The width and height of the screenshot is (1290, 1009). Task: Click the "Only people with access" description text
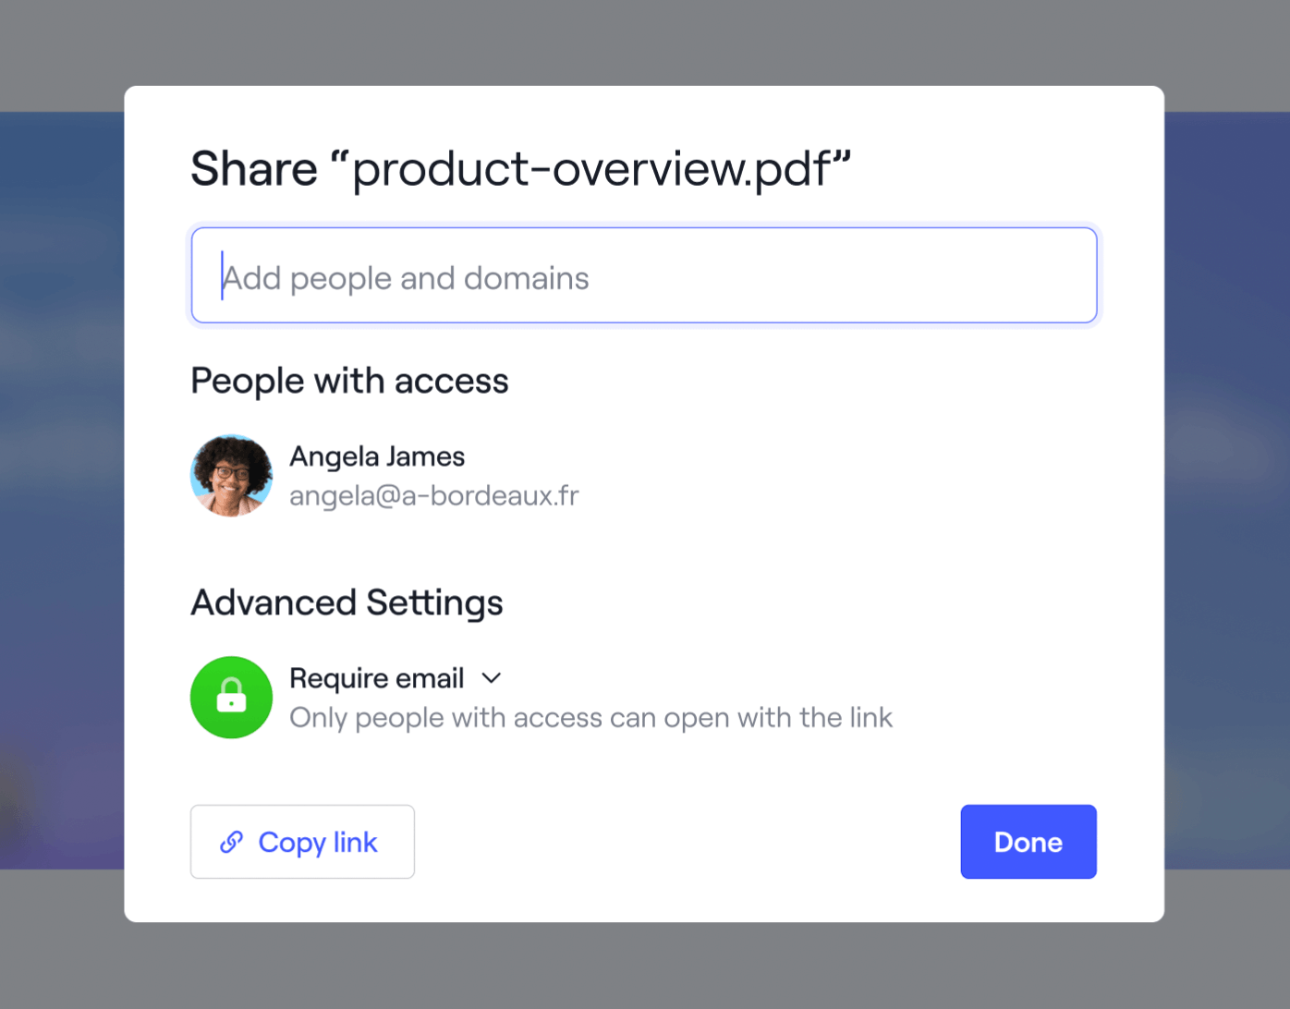pyautogui.click(x=590, y=718)
